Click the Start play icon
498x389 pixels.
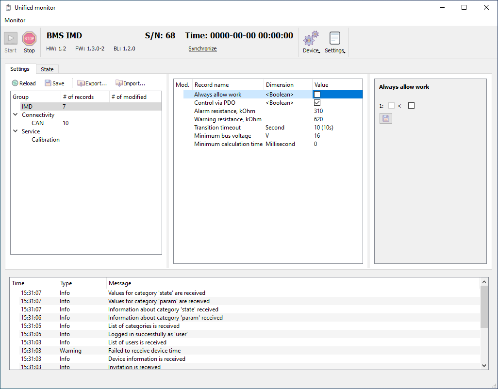pos(11,38)
